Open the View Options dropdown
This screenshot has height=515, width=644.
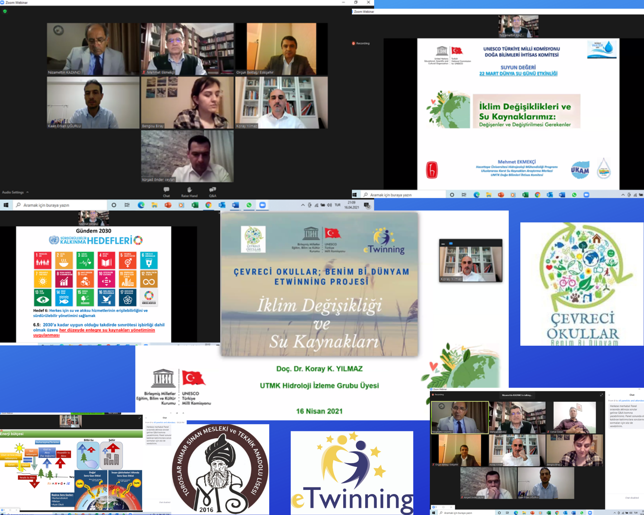coord(113,413)
